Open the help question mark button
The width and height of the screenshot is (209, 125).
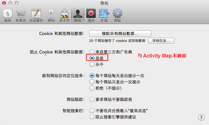tap(201, 117)
